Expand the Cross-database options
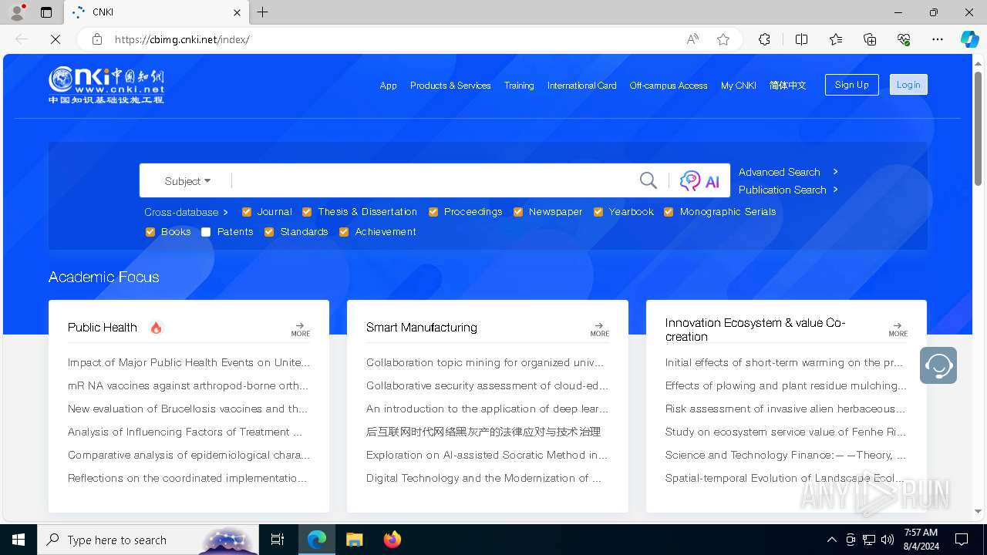The height and width of the screenshot is (555, 987). pyautogui.click(x=186, y=212)
